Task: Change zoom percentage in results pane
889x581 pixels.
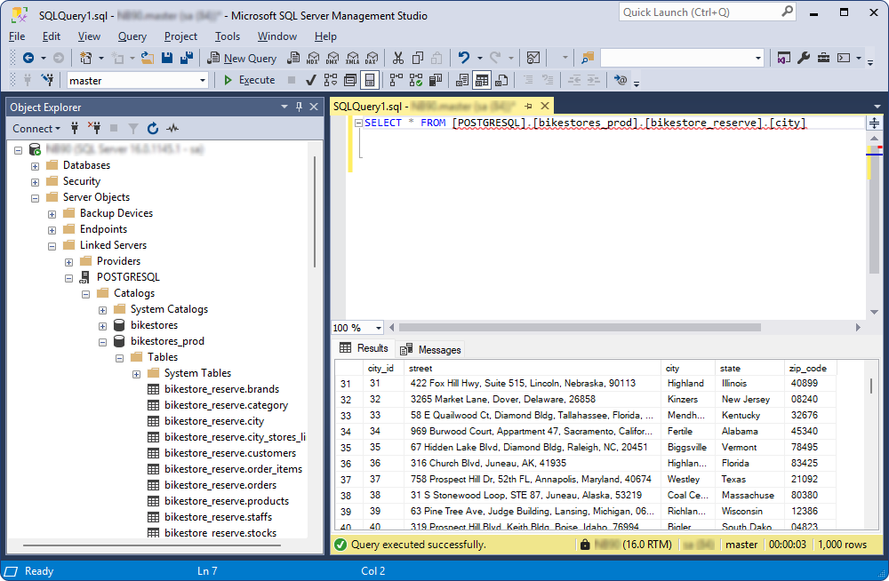Action: 356,327
